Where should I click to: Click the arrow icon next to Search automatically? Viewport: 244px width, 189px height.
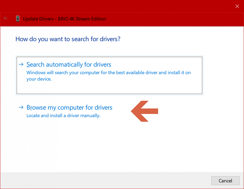click(21, 64)
